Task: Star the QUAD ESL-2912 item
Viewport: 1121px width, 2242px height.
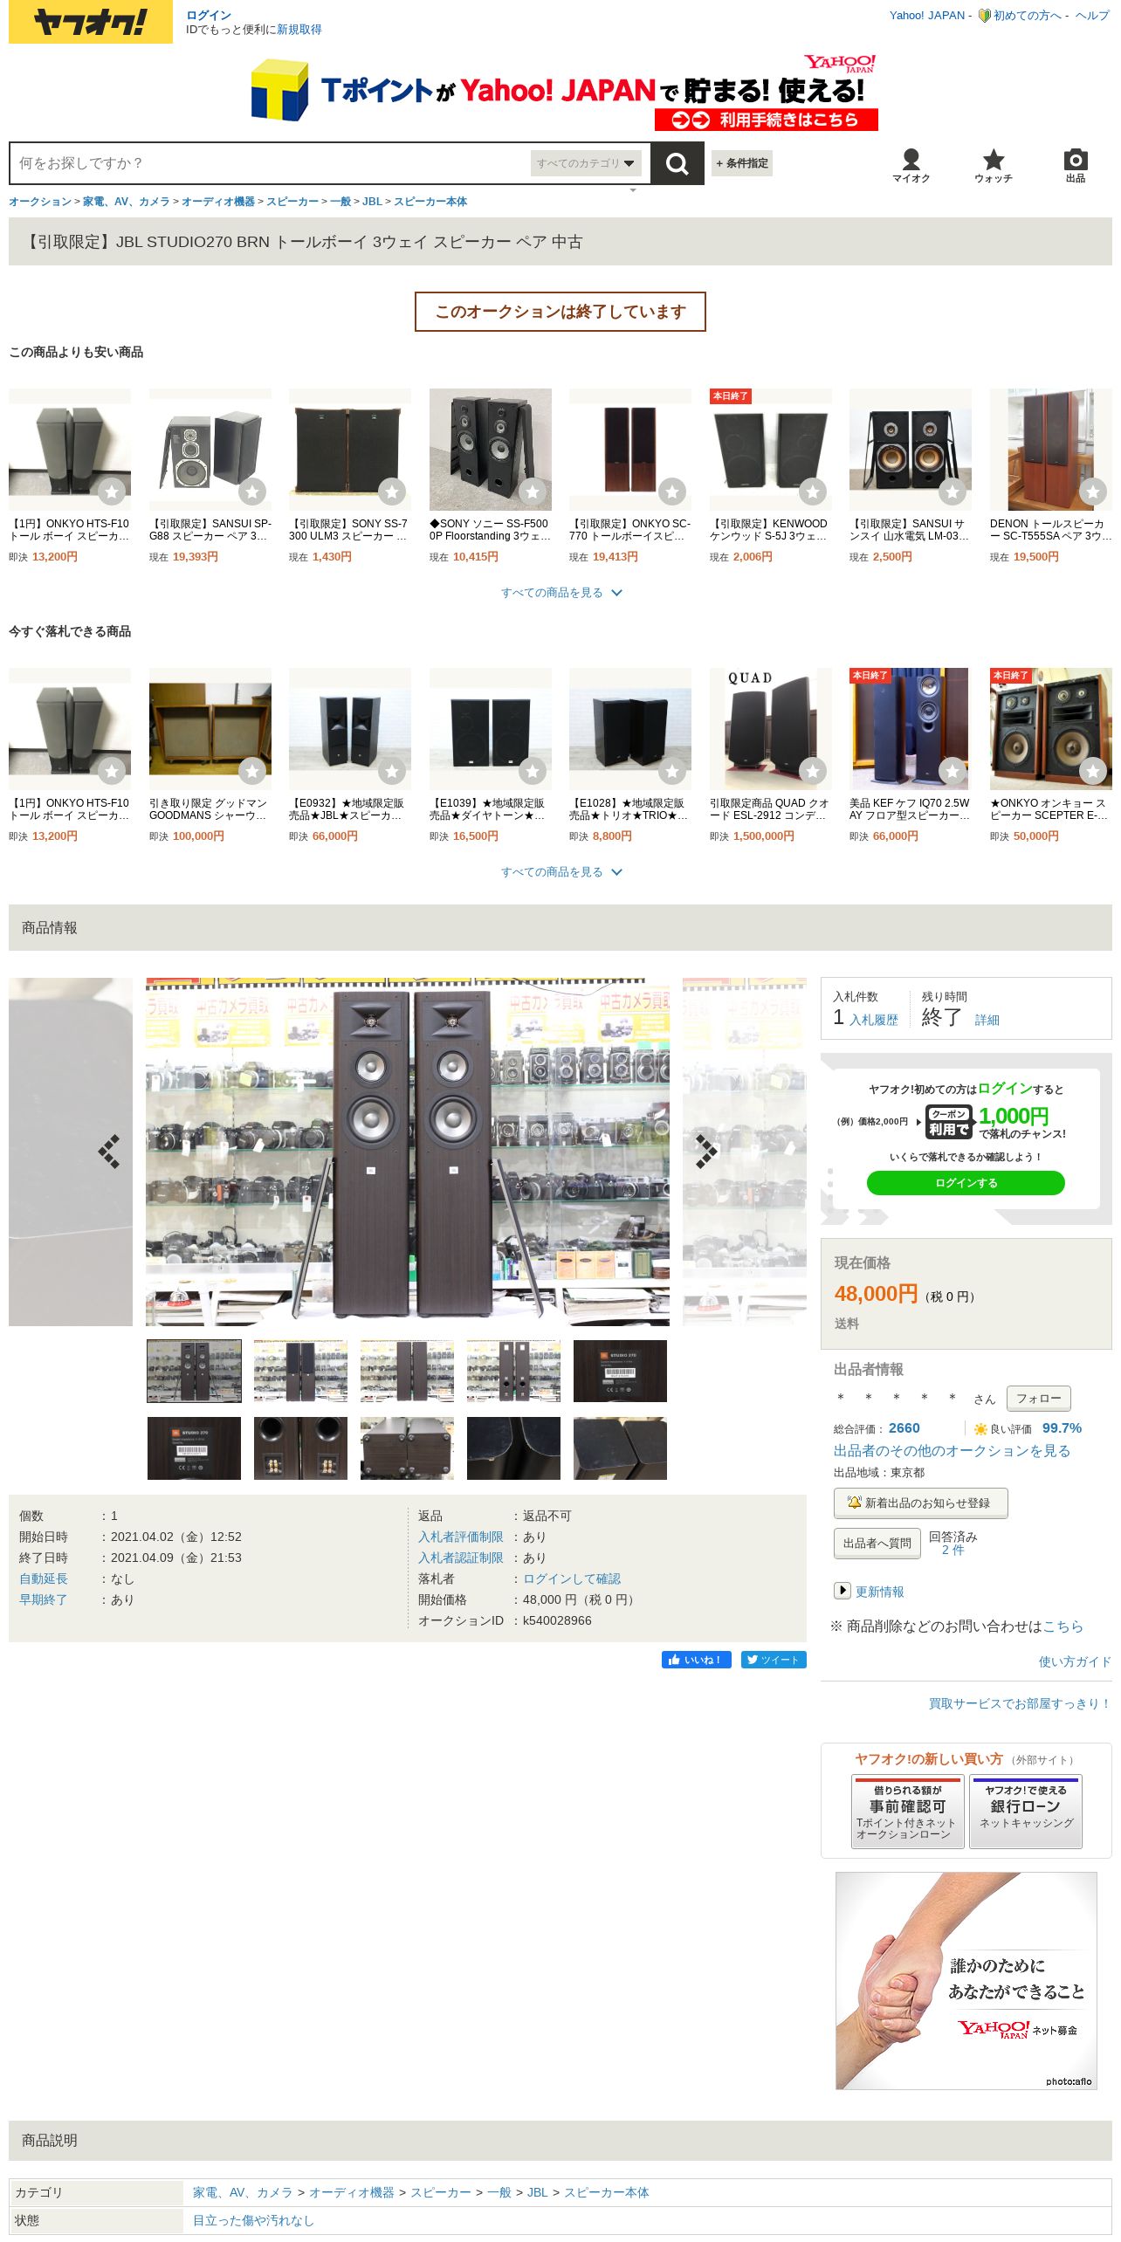Action: pyautogui.click(x=813, y=772)
